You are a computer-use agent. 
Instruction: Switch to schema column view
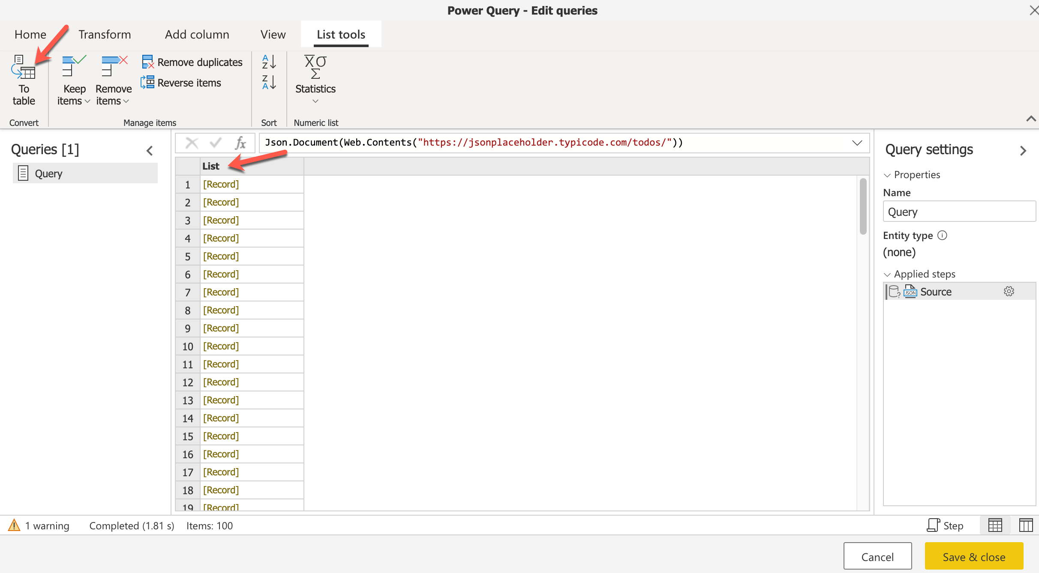coord(1026,525)
